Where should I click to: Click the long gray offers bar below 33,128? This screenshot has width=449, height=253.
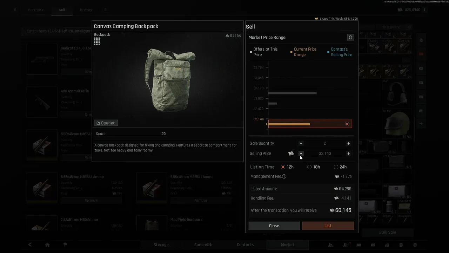coord(292,93)
